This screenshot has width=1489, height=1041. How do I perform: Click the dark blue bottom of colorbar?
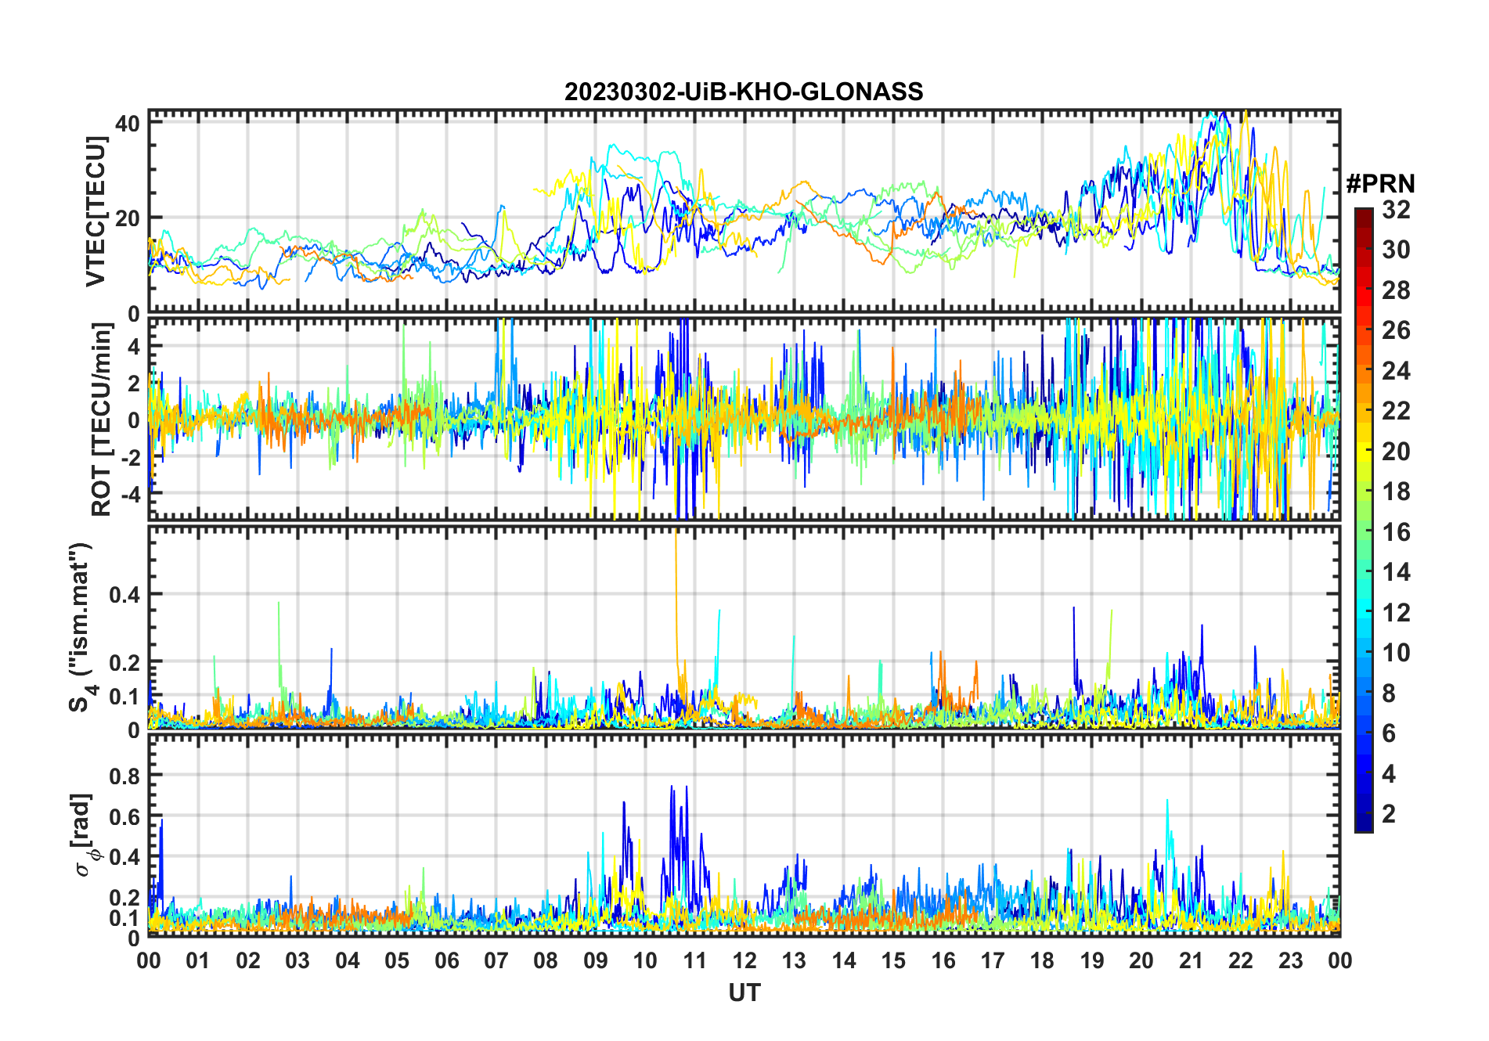pos(1364,826)
